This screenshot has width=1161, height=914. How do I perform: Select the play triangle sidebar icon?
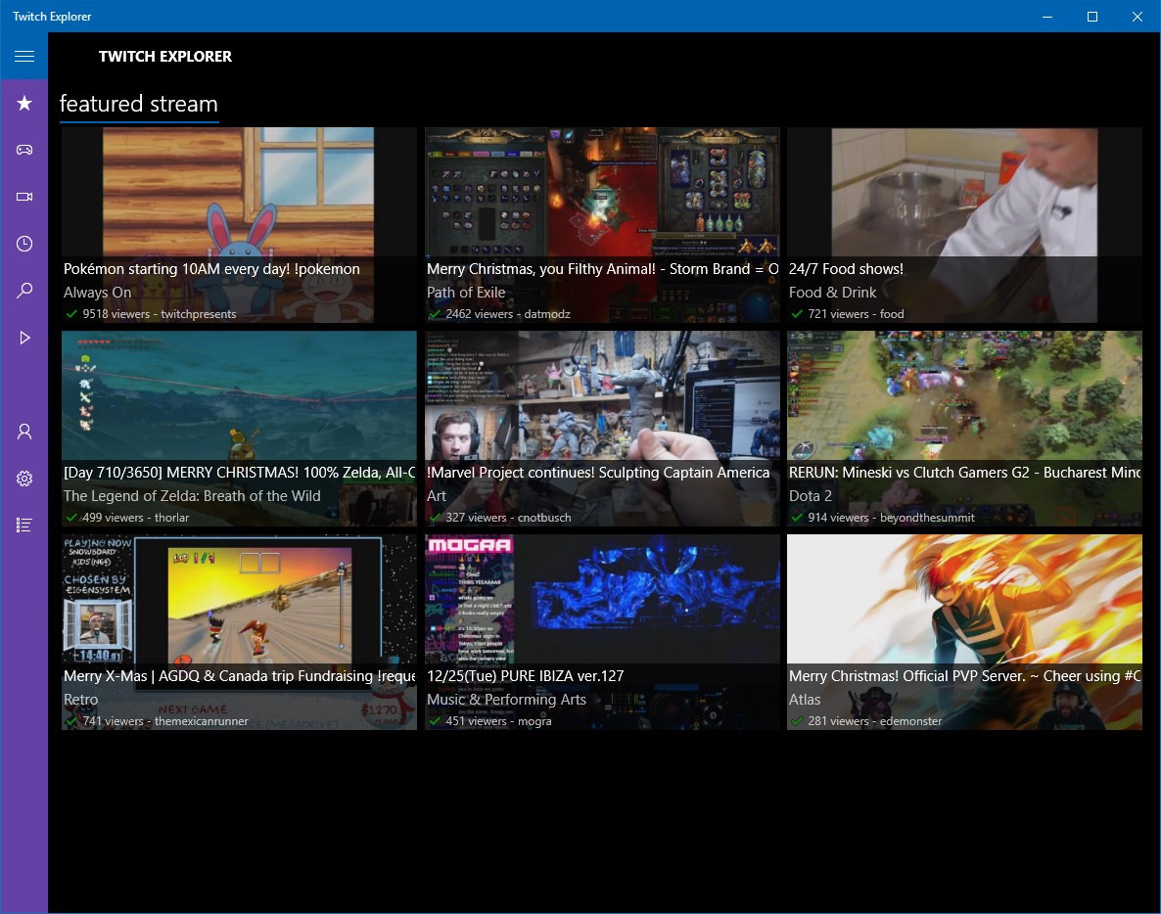(23, 338)
